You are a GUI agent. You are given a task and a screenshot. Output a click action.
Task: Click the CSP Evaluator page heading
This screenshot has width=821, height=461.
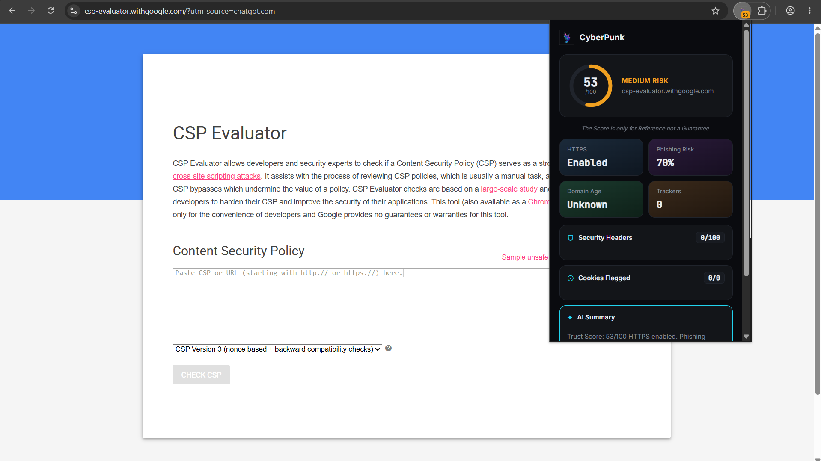tap(229, 133)
